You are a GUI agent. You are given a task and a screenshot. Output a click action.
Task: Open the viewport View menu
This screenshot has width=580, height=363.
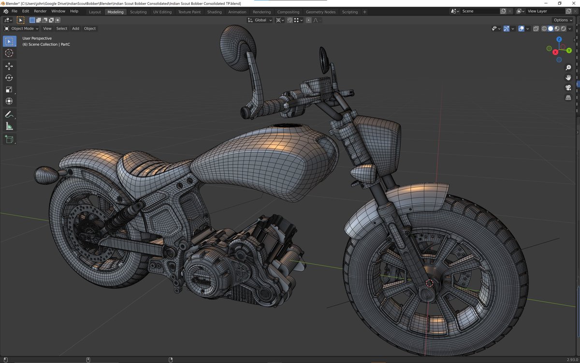coord(47,28)
